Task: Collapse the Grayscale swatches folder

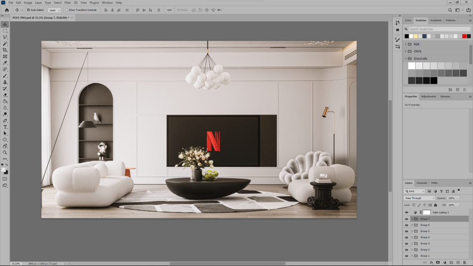Action: coord(406,58)
